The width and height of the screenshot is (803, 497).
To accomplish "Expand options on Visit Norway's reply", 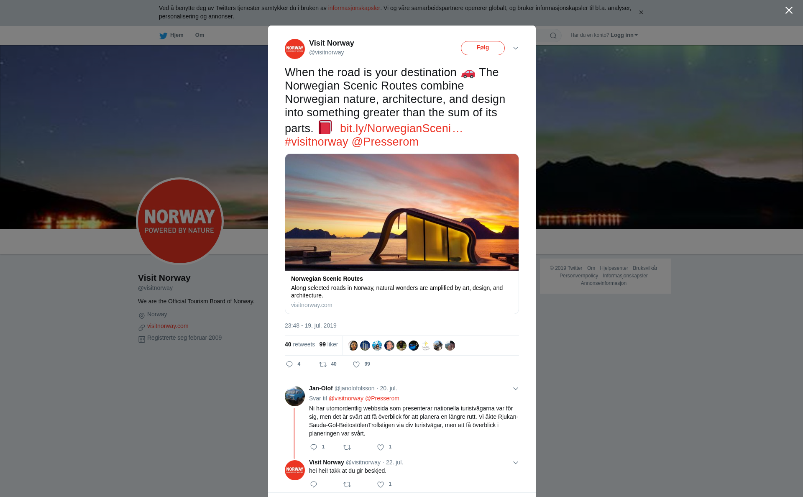I will pyautogui.click(x=516, y=463).
